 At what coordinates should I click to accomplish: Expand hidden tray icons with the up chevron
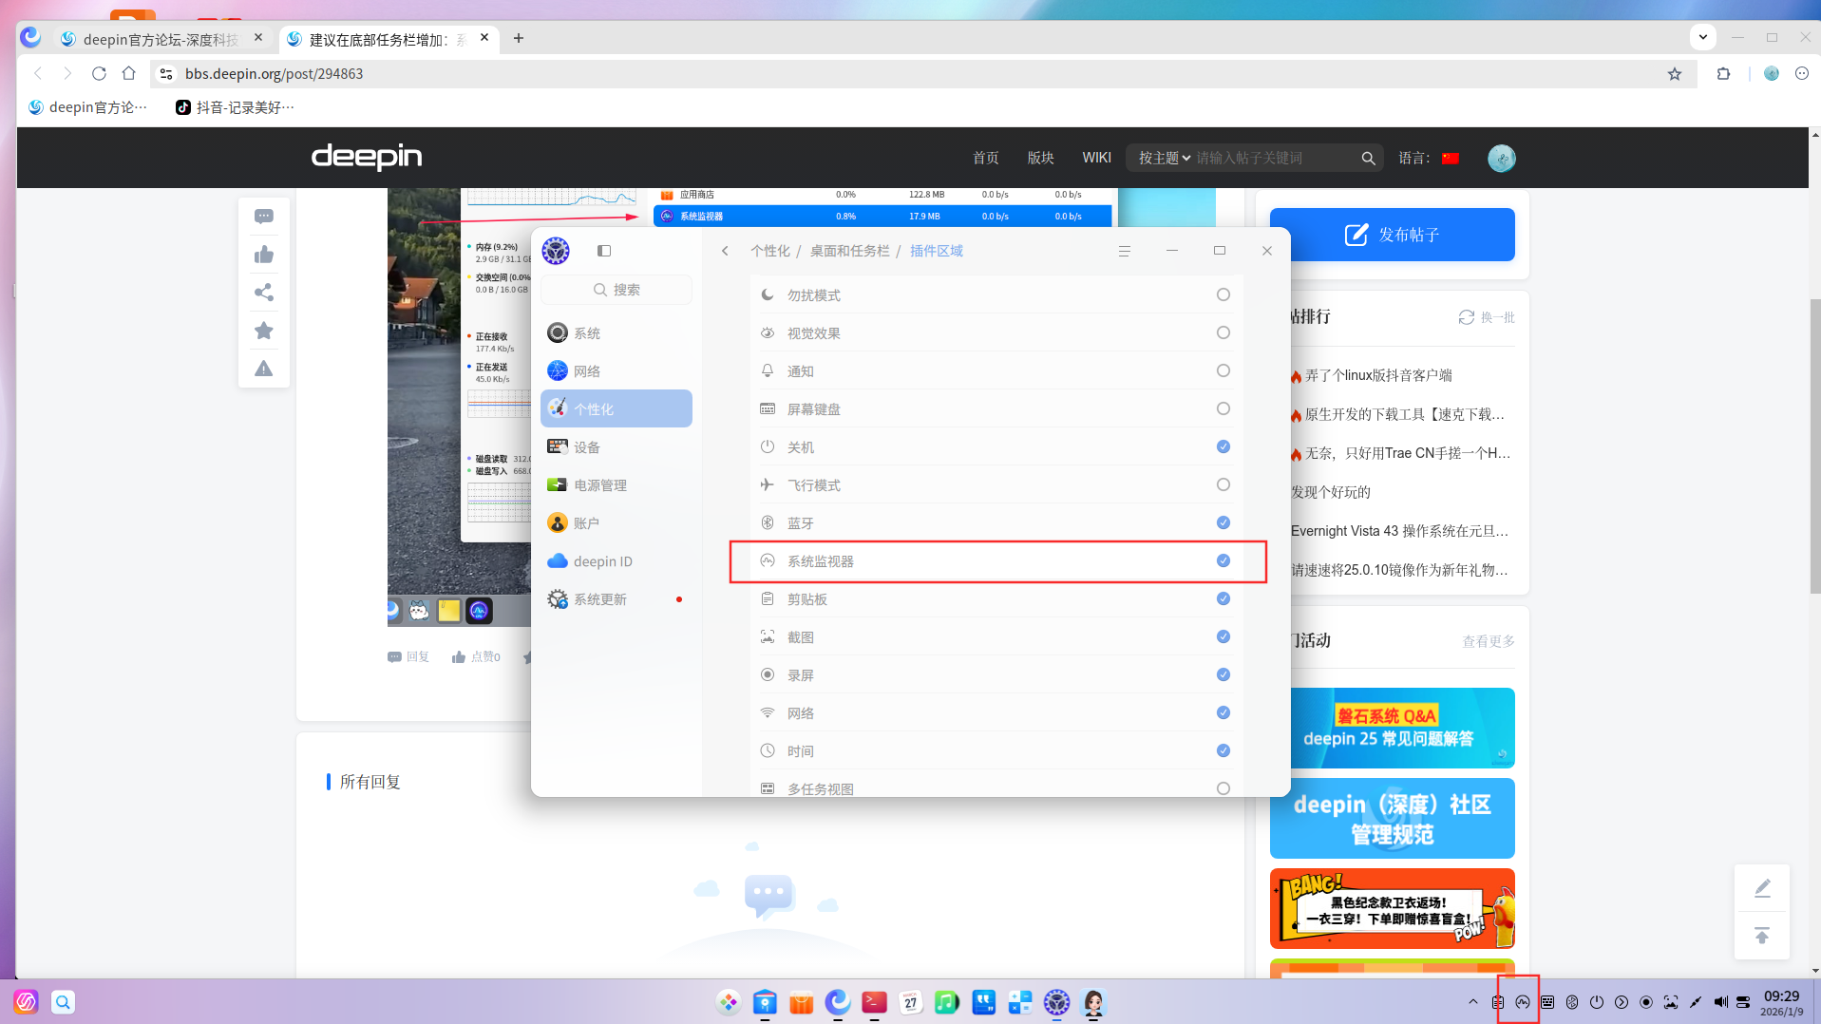1473,1002
